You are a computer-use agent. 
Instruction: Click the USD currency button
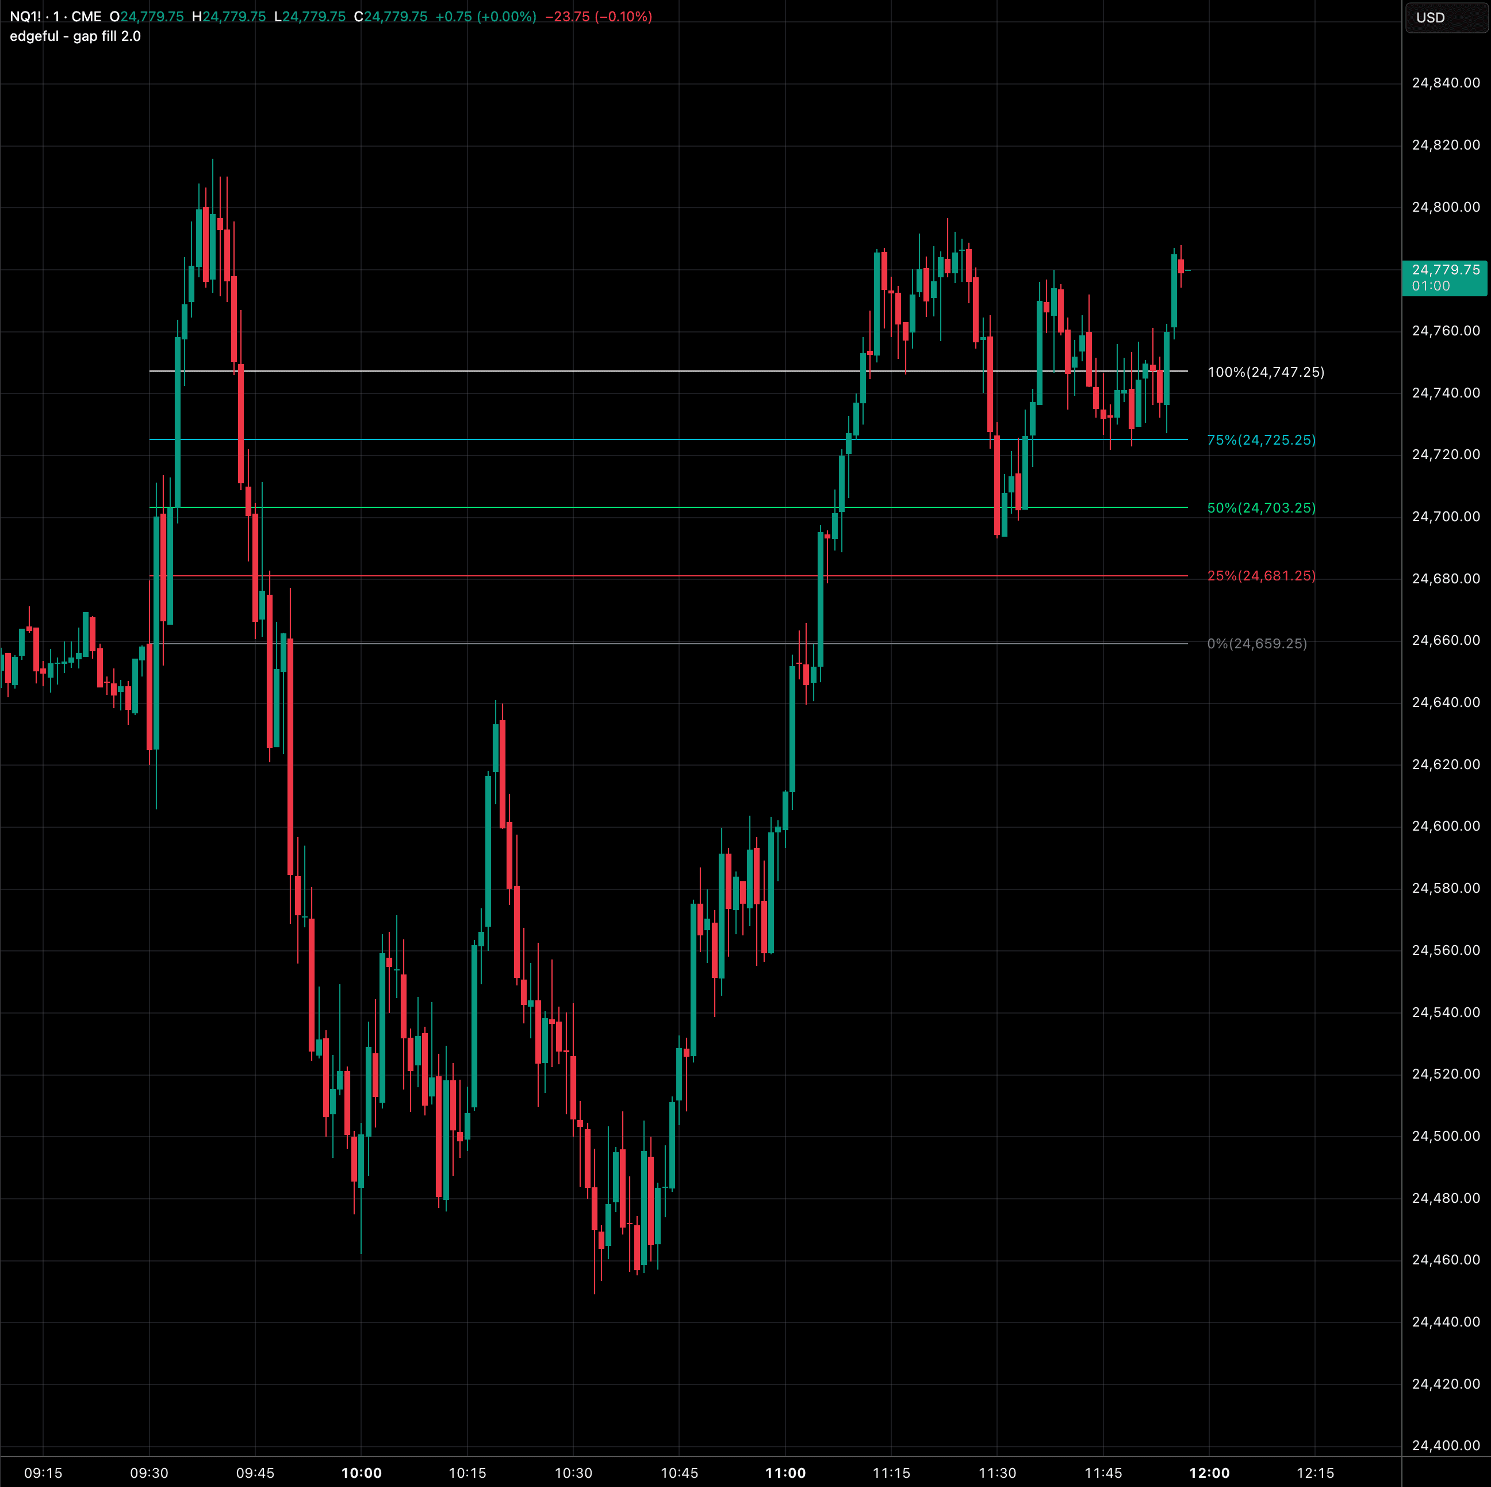point(1446,17)
